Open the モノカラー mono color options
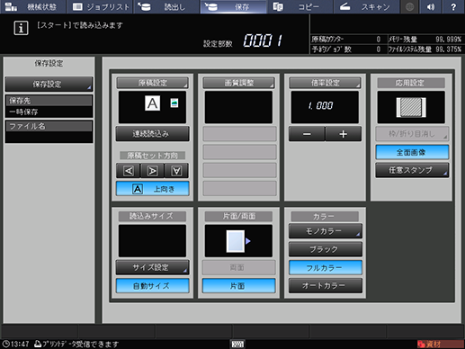Viewport: 465px width, 349px height. [x=326, y=231]
